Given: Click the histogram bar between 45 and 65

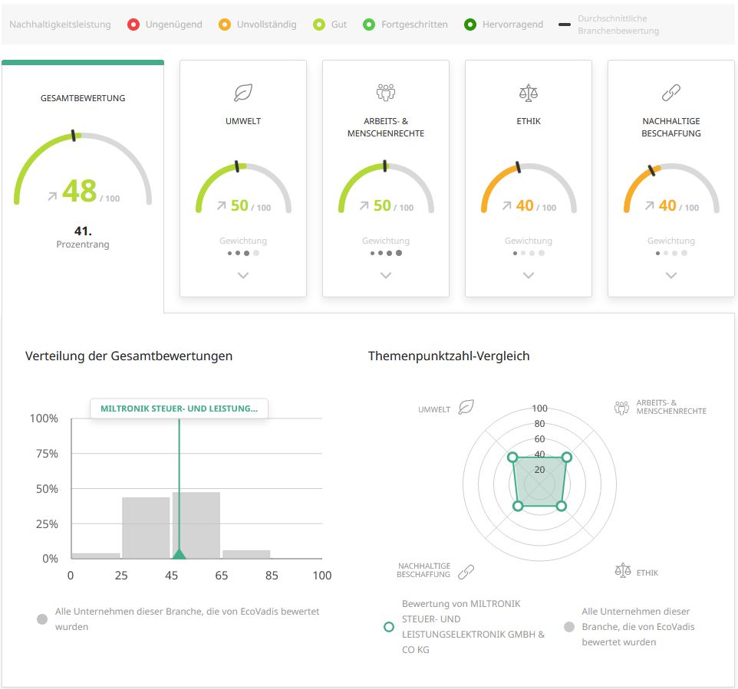Looking at the screenshot, I should [x=196, y=525].
